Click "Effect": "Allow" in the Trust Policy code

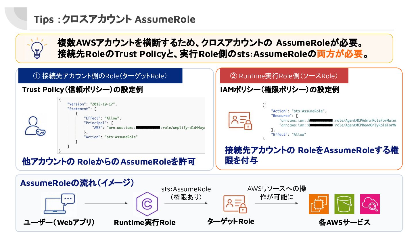click(x=102, y=118)
